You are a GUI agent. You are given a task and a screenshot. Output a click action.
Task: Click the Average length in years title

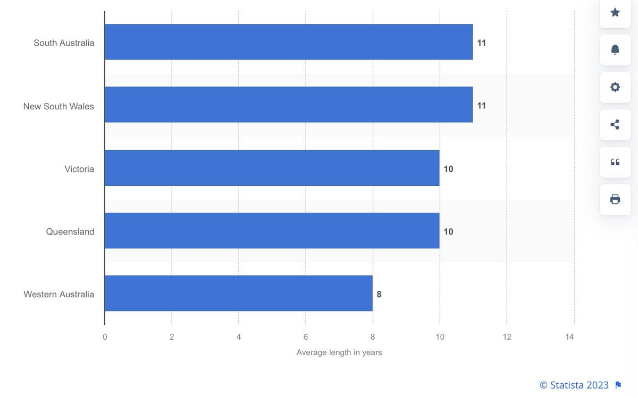coord(339,352)
